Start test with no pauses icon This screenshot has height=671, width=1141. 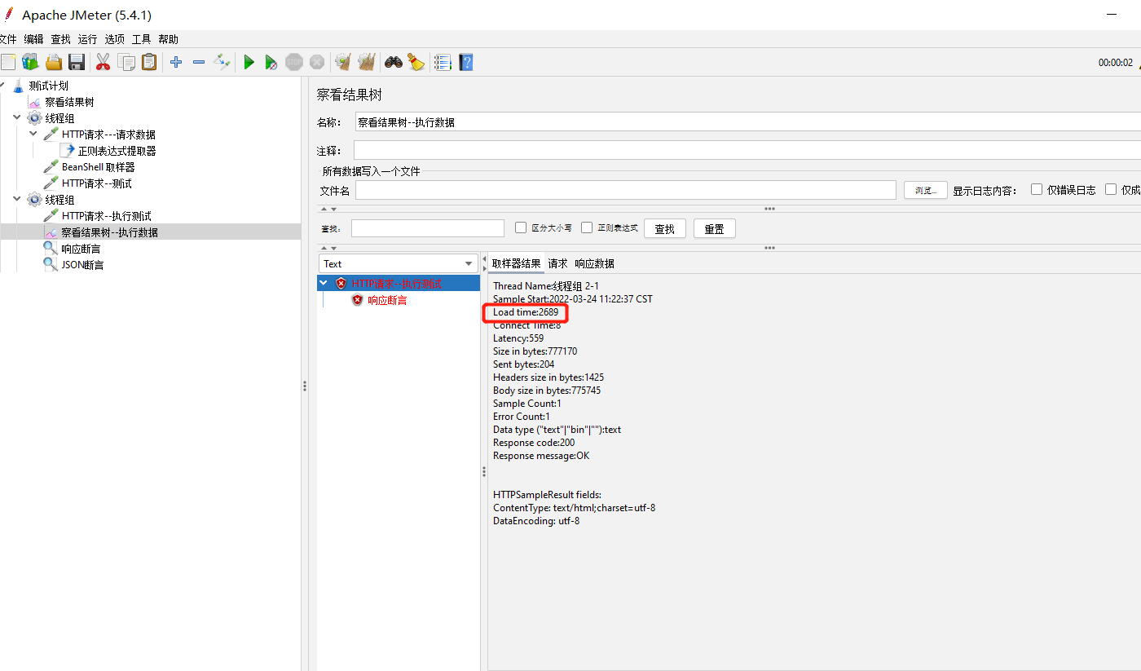coord(271,62)
